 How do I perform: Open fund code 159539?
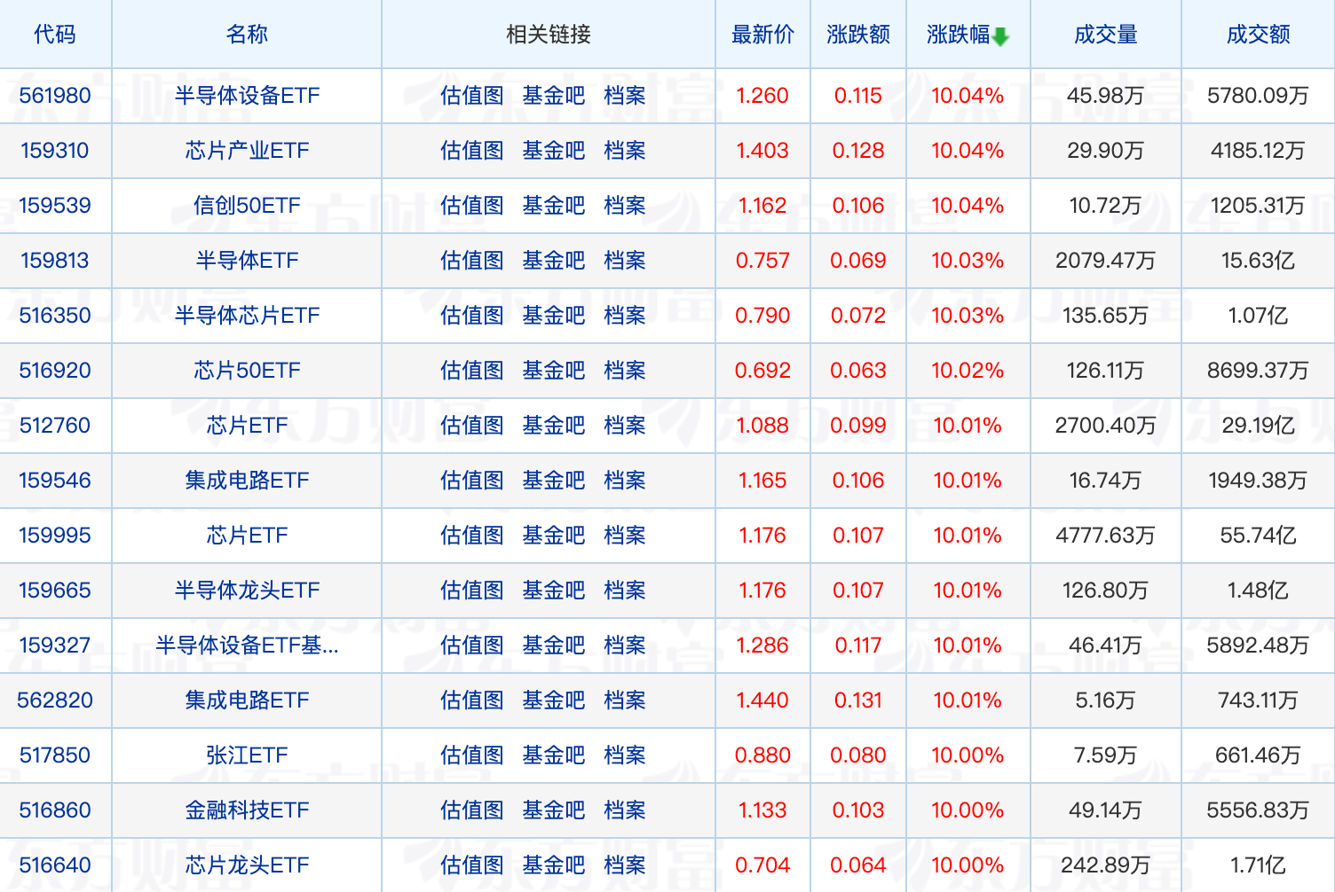[x=55, y=206]
